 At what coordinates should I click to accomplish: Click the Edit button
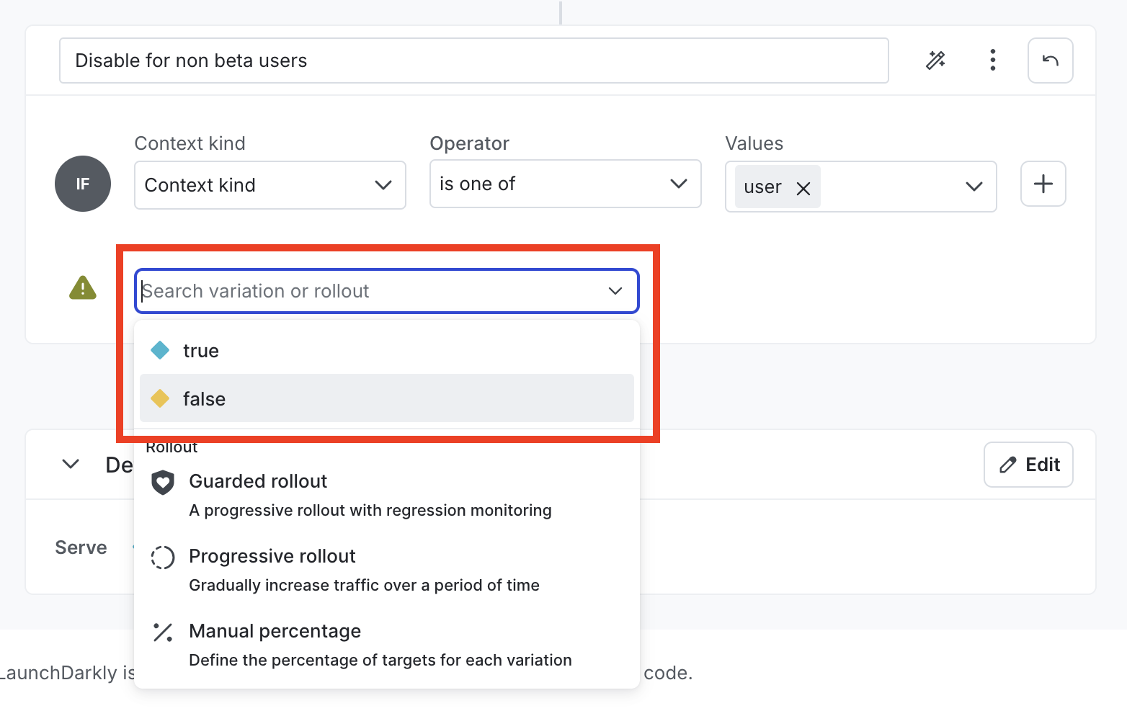click(x=1028, y=465)
